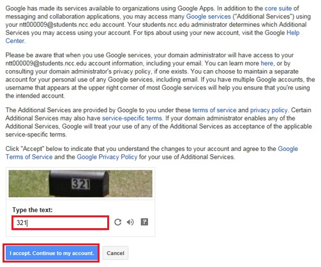Open the lowercase 'privacy policy' link

click(269, 110)
